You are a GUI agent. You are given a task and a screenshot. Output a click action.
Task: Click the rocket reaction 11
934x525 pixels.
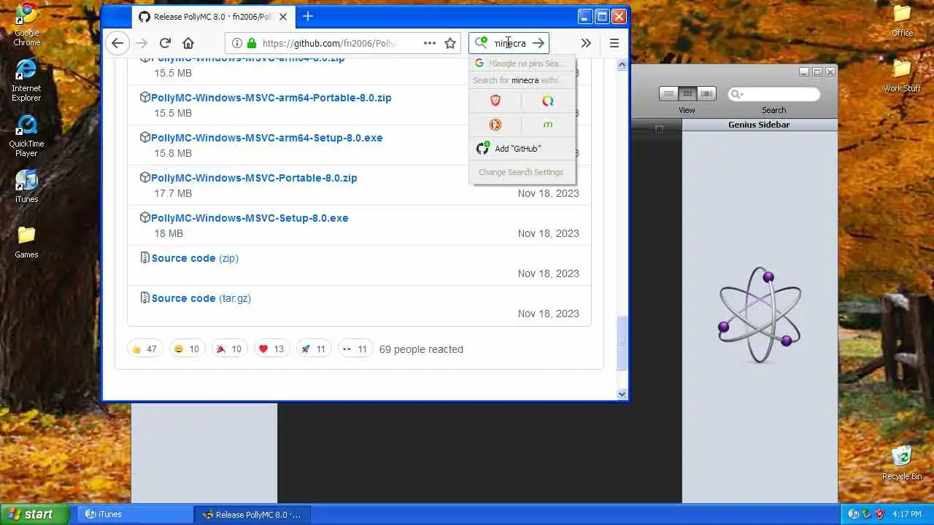(314, 349)
